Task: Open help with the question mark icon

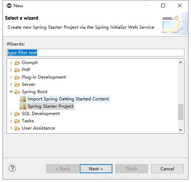Action: (x=12, y=168)
